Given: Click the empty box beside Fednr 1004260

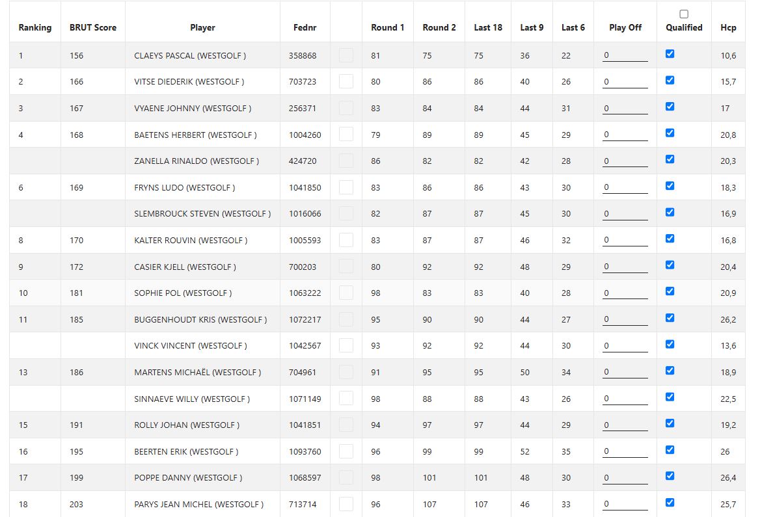Looking at the screenshot, I should [x=346, y=134].
